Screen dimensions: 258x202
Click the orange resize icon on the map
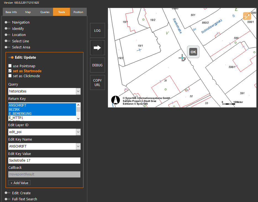tap(247, 16)
